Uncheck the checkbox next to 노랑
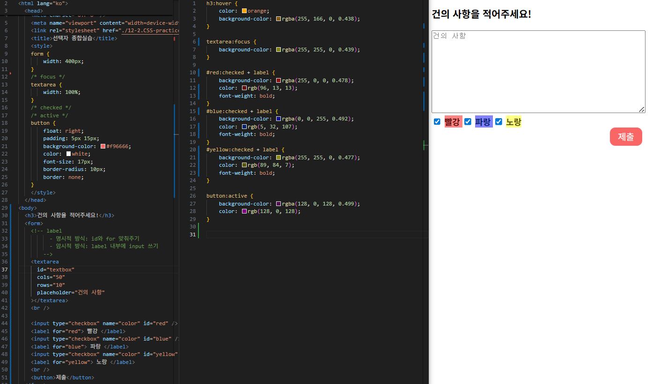 click(x=499, y=121)
